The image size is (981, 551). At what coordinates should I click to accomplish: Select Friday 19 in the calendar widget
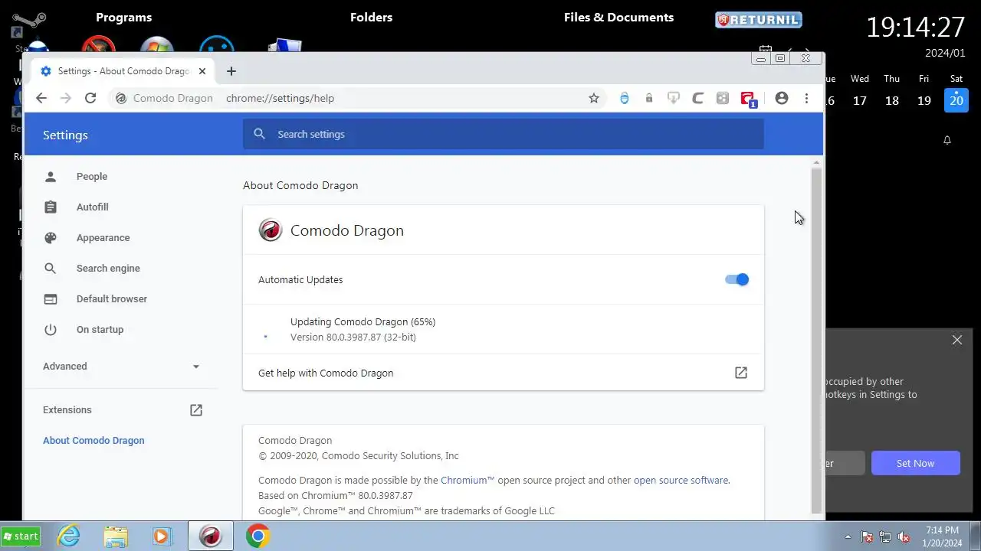click(924, 100)
